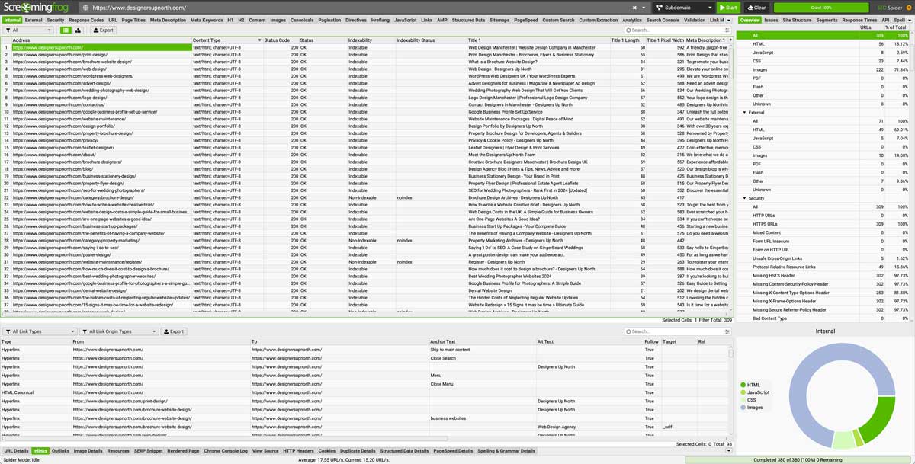Open the Rendered Page bottom tab
Image resolution: width=915 pixels, height=464 pixels.
183,451
